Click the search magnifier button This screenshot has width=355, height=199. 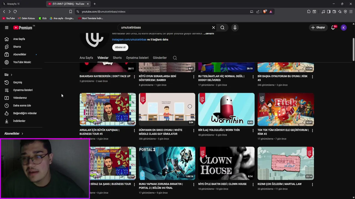[222, 28]
